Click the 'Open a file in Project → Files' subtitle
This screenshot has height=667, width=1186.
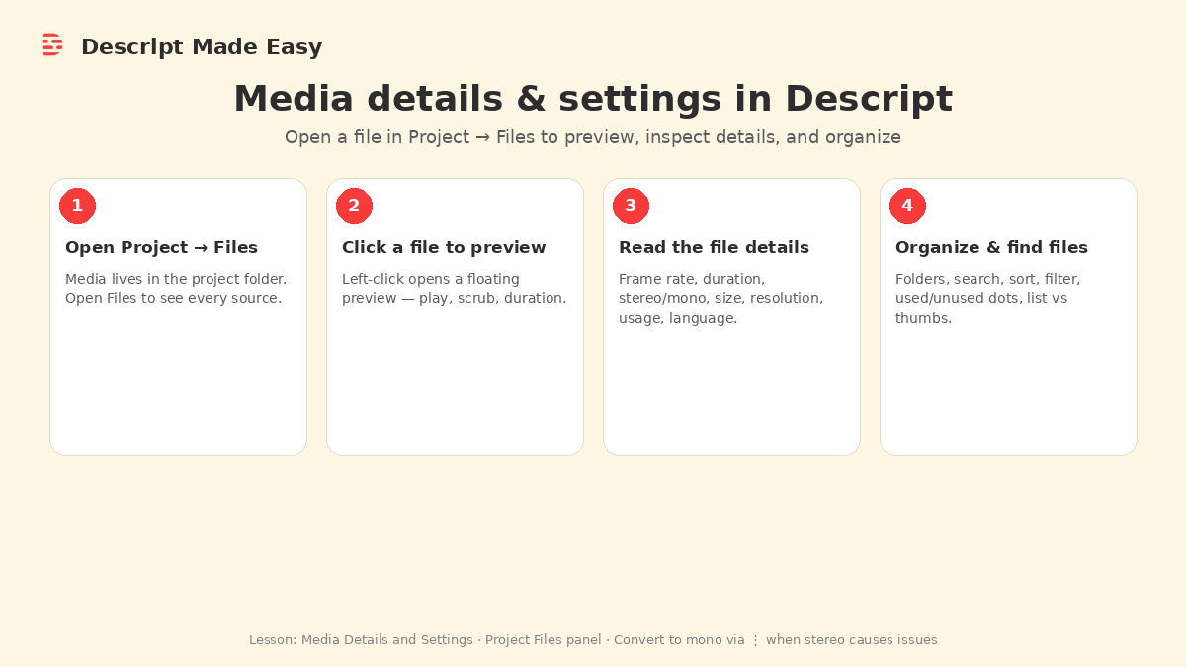pos(593,137)
